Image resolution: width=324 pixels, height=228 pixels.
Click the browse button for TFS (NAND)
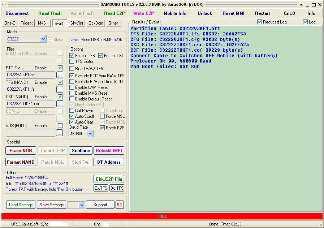(60, 90)
